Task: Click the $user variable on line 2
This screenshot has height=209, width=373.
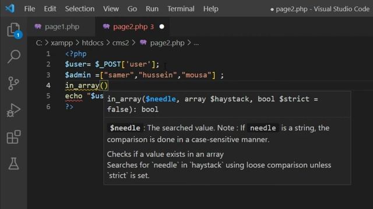Action: point(76,64)
